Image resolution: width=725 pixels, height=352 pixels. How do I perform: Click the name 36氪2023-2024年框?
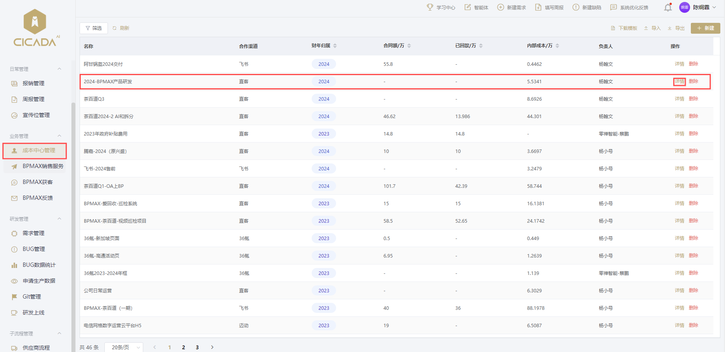tap(105, 273)
